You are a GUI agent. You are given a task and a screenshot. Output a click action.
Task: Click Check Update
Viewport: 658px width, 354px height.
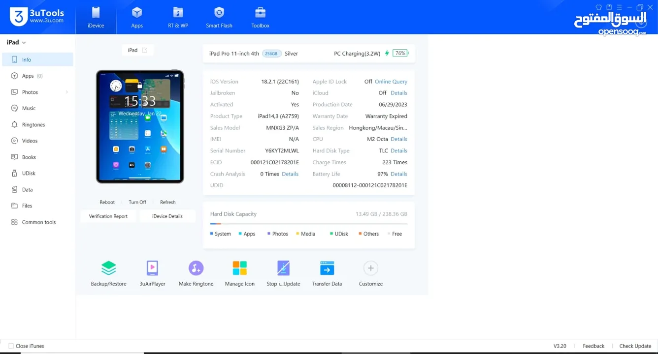pos(635,346)
